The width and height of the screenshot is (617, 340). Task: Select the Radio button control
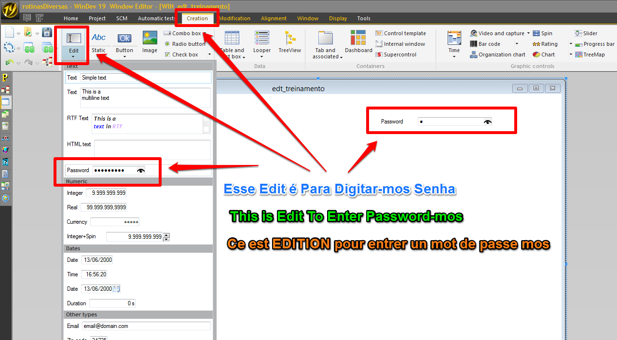(x=185, y=44)
